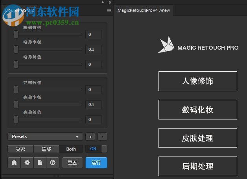Select the 暗部 mode button

[46, 149]
